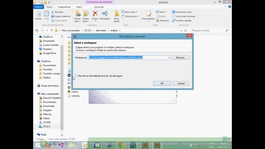Click the Excluir red X icon
This screenshot has width=265, height=149.
point(95,14)
